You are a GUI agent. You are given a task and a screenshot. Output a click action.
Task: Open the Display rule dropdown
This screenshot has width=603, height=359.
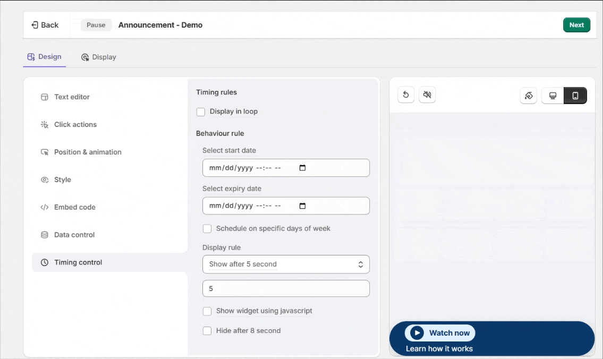click(286, 264)
